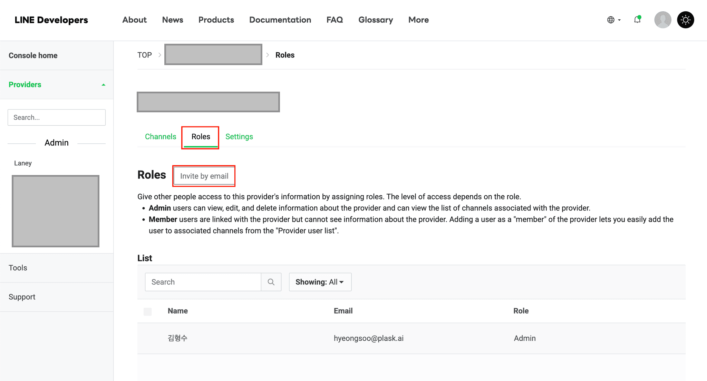
Task: Collapse the Providers section
Action: pos(57,85)
